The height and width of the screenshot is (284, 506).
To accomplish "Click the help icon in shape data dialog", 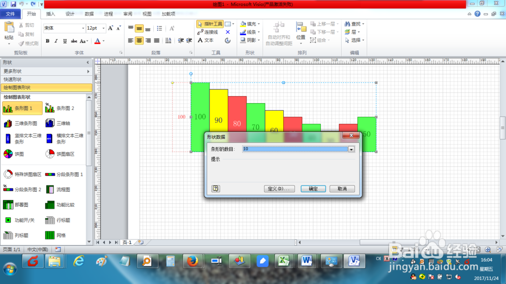I will tap(216, 188).
